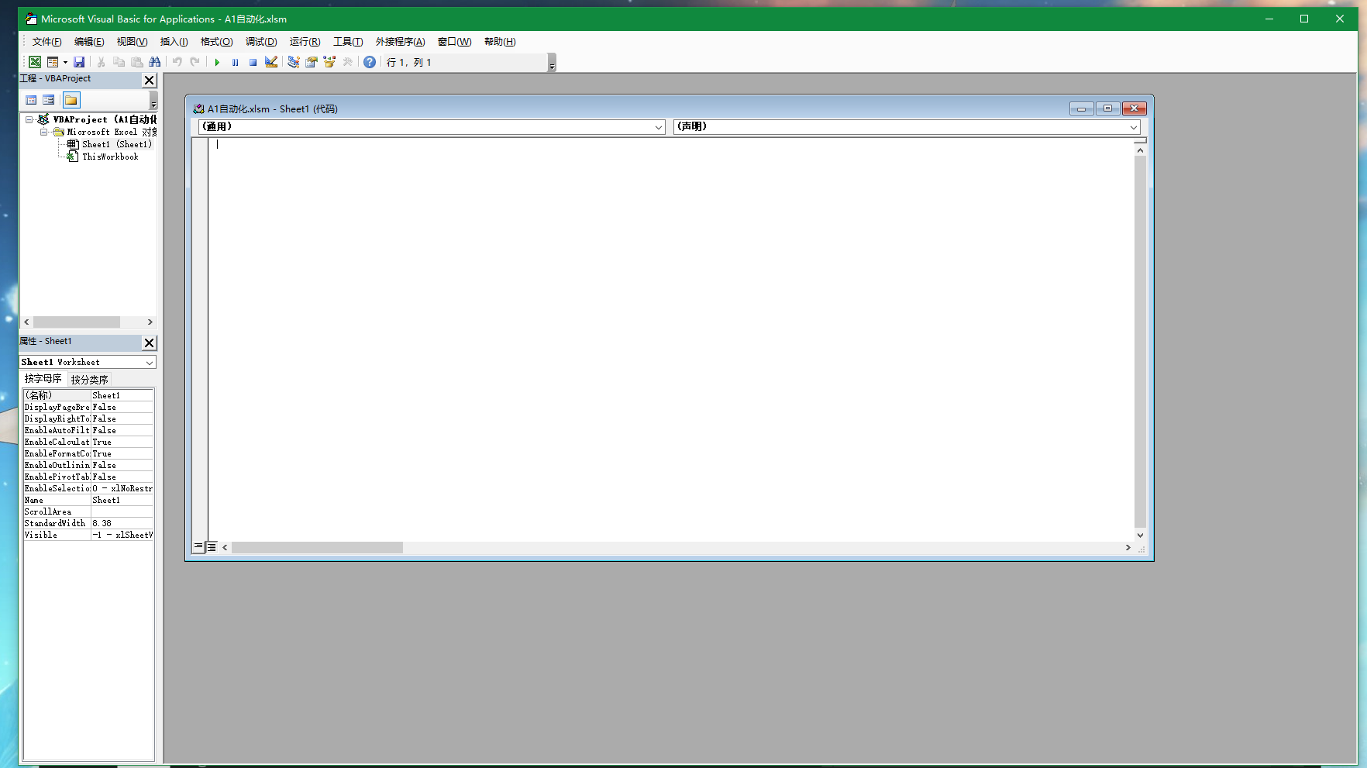Open the 外接程序(A) menu
This screenshot has width=1367, height=768.
pyautogui.click(x=400, y=42)
